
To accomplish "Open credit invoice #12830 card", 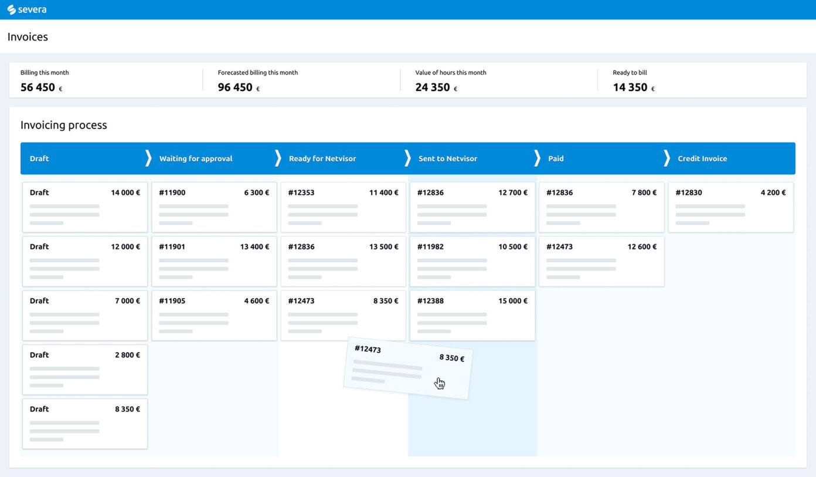I will pyautogui.click(x=730, y=207).
